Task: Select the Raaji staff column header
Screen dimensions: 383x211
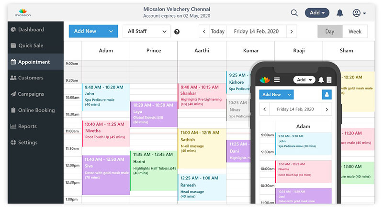Action: tap(299, 51)
